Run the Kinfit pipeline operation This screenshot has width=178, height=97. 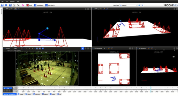pos(29,5)
